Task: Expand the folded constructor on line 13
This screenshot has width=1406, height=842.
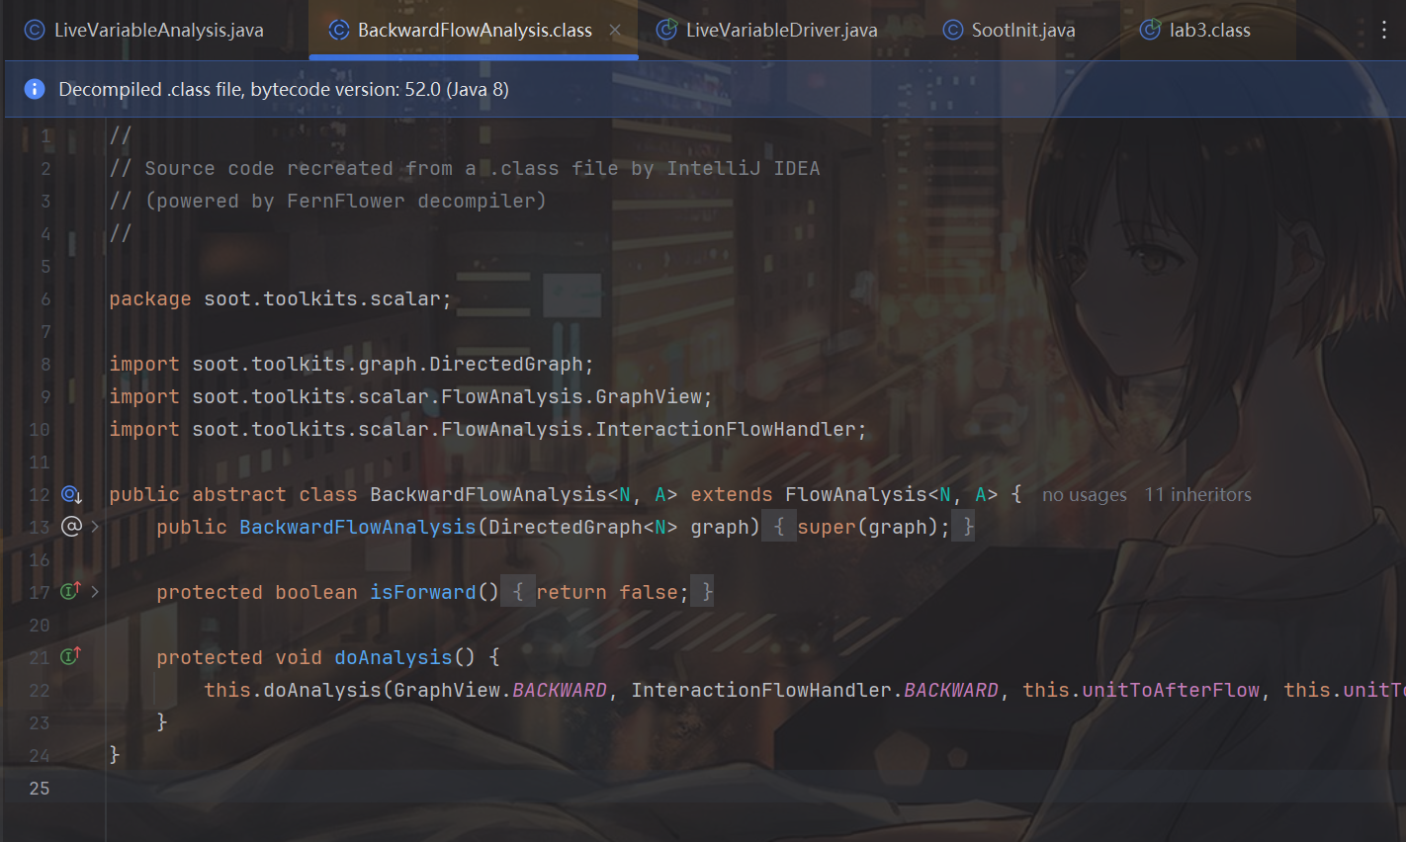Action: point(95,527)
